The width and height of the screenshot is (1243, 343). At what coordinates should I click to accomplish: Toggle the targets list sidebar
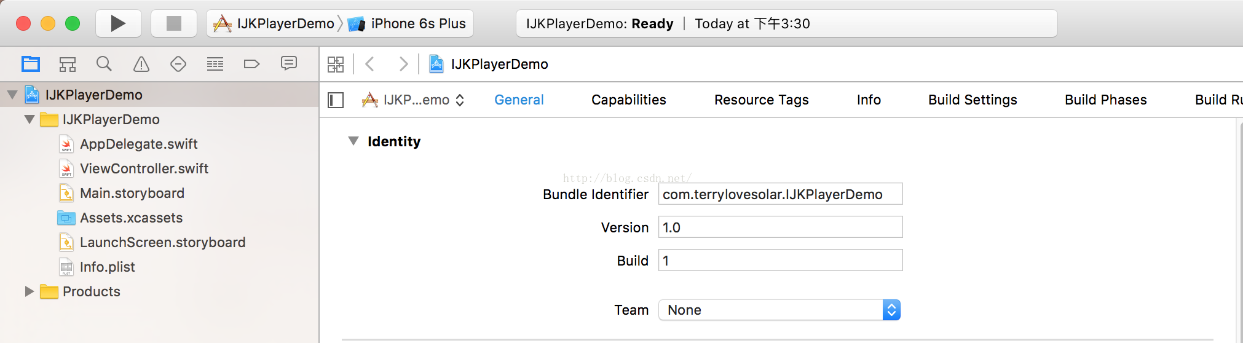pyautogui.click(x=336, y=100)
